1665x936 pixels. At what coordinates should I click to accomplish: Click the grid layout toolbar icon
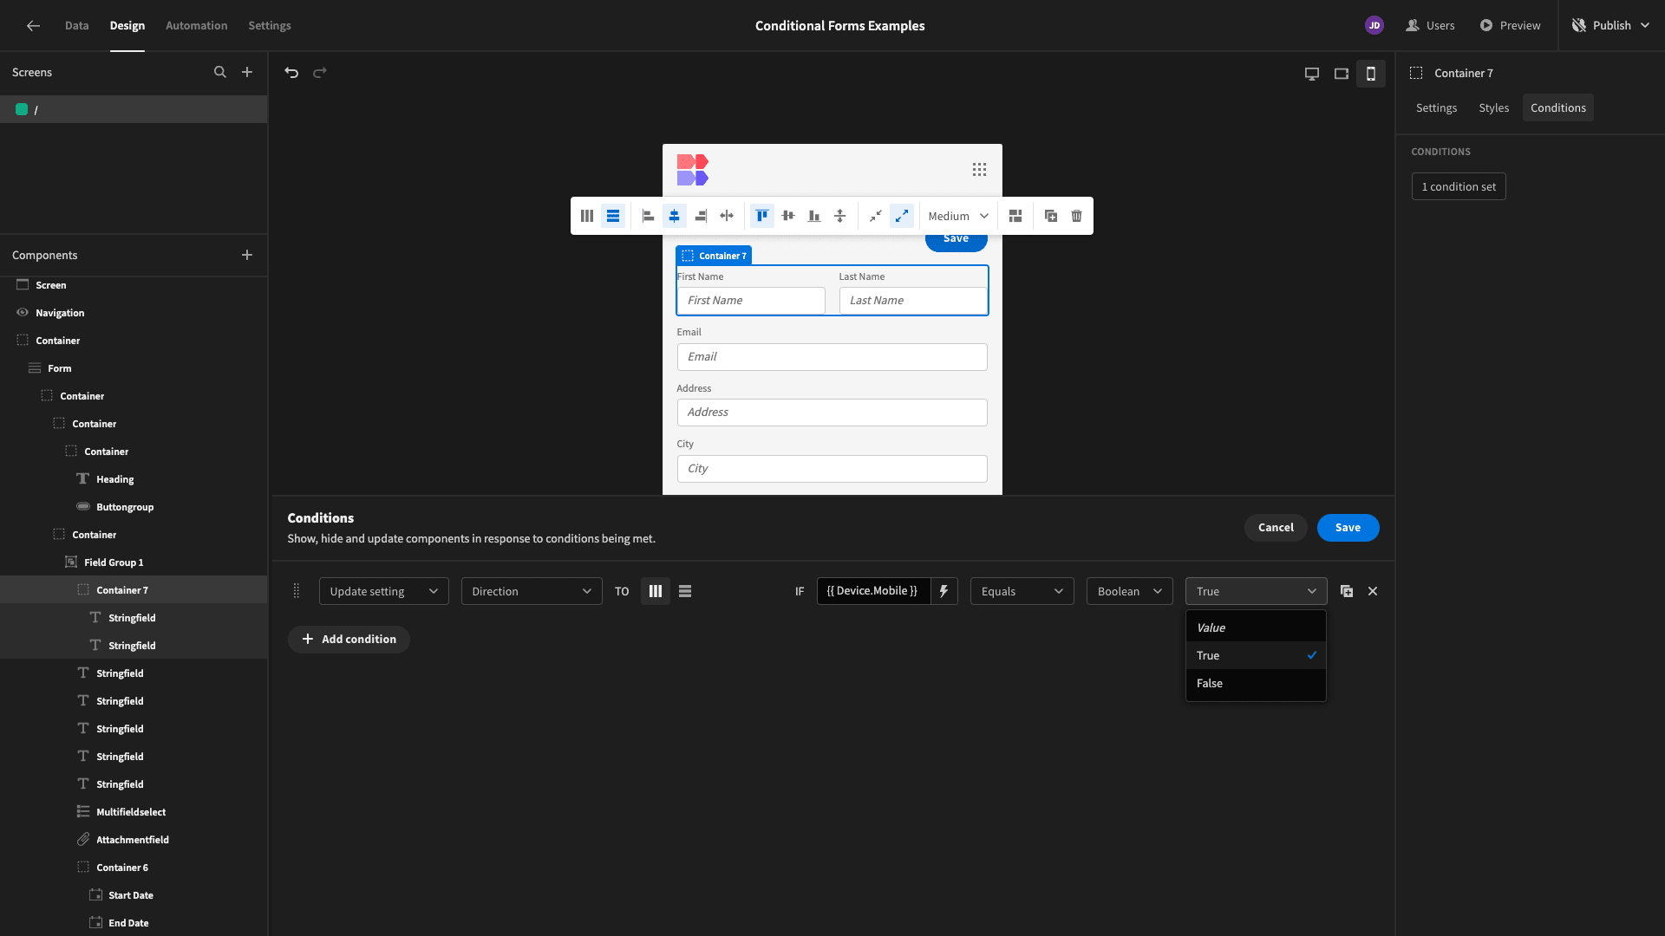[x=1015, y=216]
